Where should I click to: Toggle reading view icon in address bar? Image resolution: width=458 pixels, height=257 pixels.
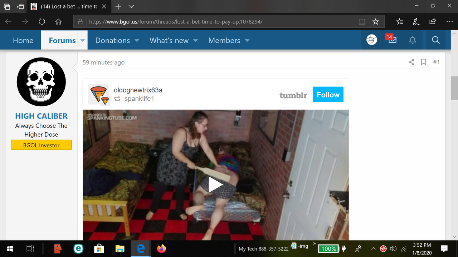362,22
